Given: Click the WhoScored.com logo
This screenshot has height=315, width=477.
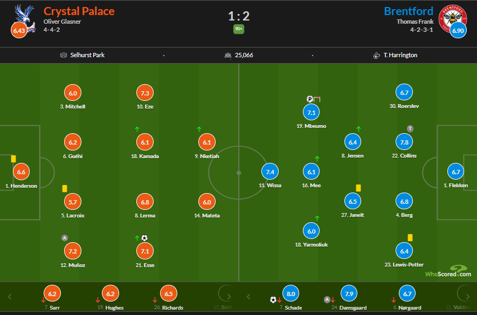Looking at the screenshot, I should coord(448,271).
